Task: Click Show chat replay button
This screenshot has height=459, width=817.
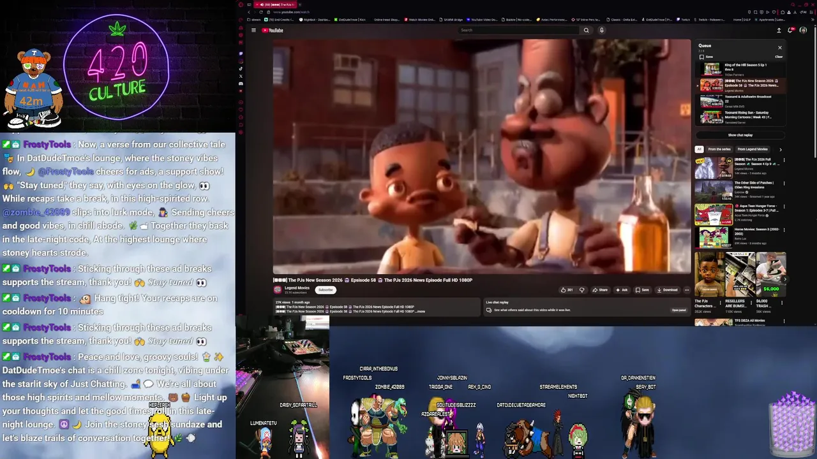Action: point(740,135)
